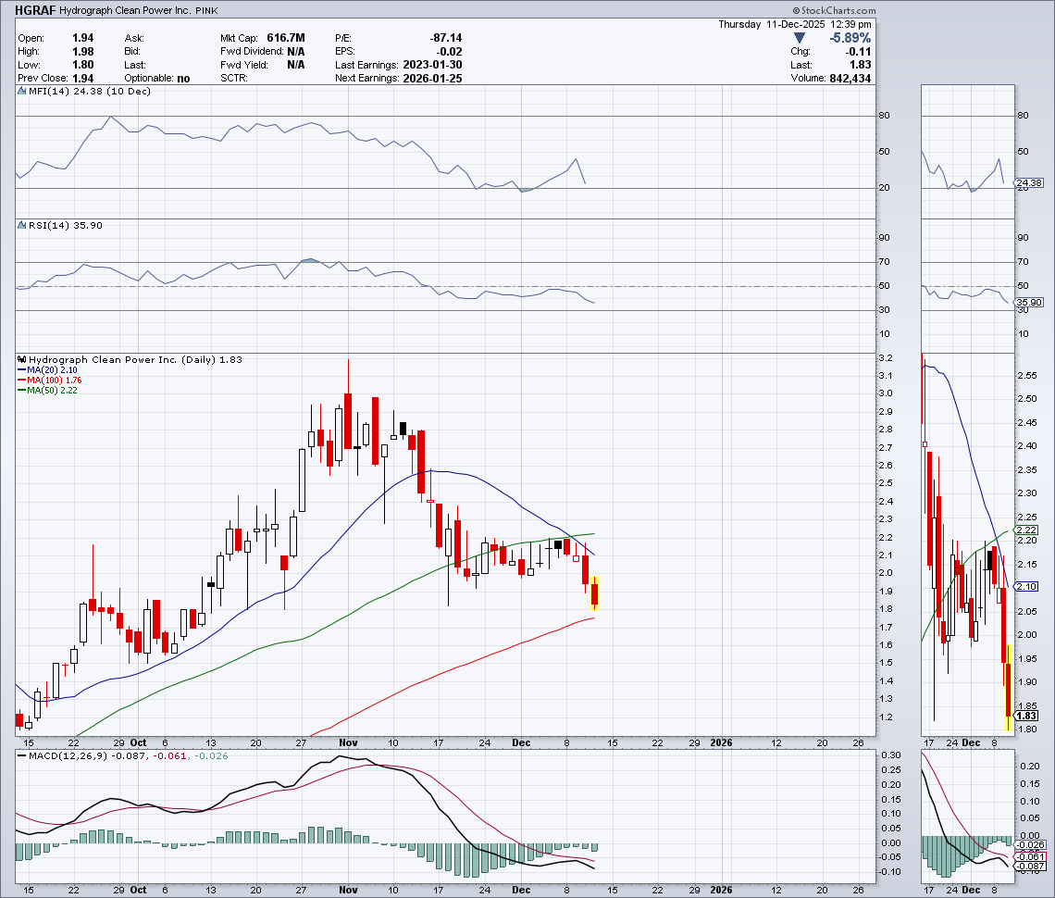Viewport: 1055px width, 898px height.
Task: Click the Chg -0.11 value
Action: pyautogui.click(x=858, y=52)
